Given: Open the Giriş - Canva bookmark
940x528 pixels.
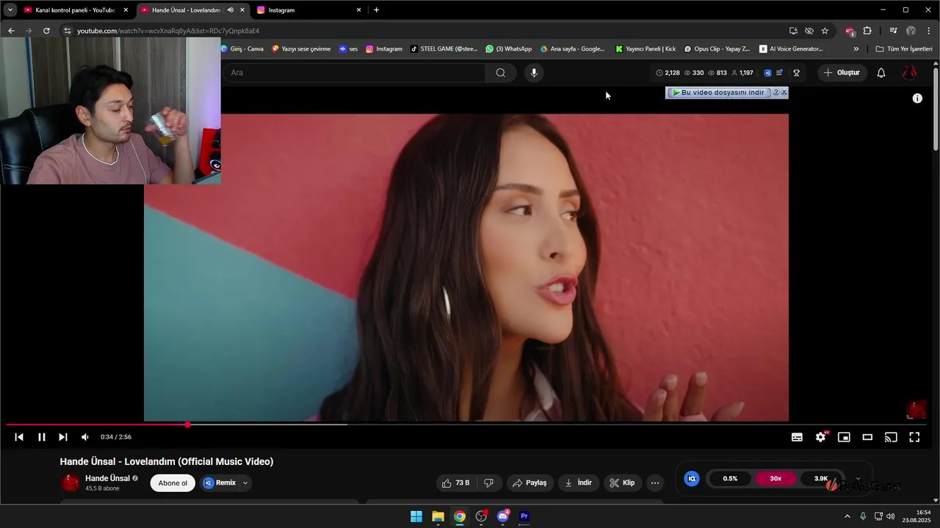Looking at the screenshot, I should coord(242,49).
